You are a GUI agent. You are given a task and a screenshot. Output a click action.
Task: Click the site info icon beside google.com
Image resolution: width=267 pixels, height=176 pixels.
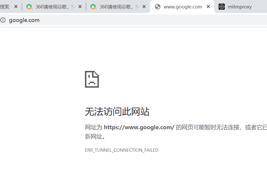tap(3, 20)
